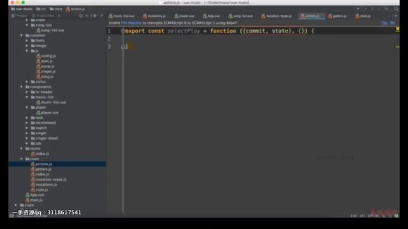This screenshot has height=229, width=408.
Task: Select index.js in the store folder
Action: pyautogui.click(x=42, y=174)
